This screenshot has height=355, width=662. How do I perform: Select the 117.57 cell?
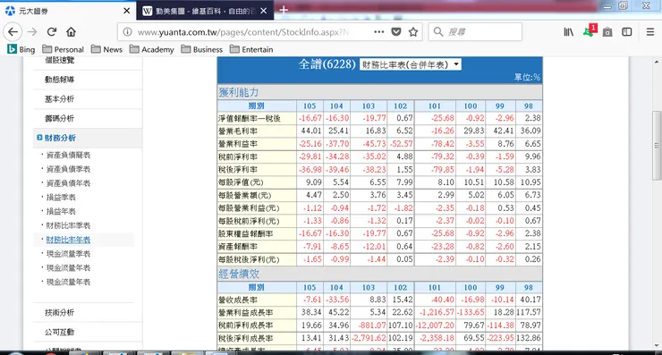pyautogui.click(x=529, y=312)
